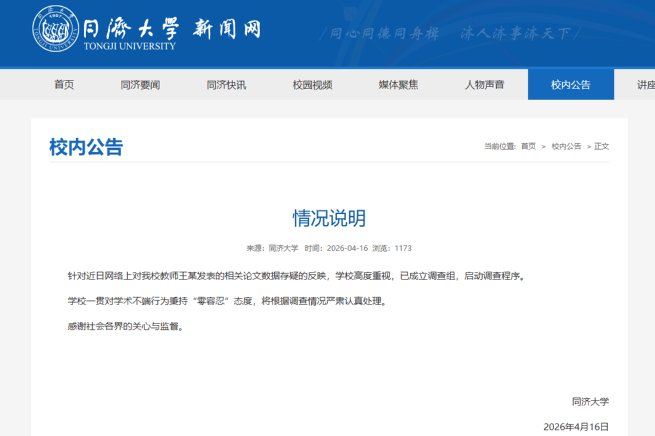Image resolution: width=655 pixels, height=436 pixels.
Task: Open the partially visible 讲座 nav item
Action: tap(645, 85)
